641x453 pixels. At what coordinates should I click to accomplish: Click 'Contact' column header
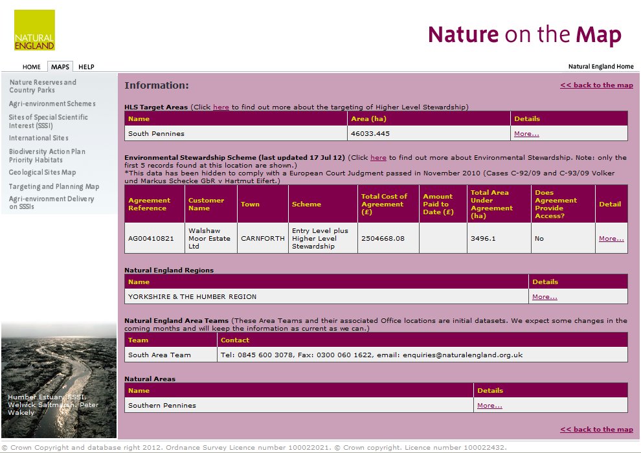[422, 340]
